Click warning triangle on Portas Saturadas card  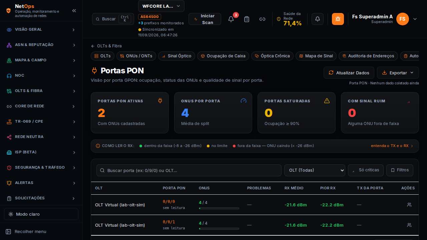click(x=327, y=101)
